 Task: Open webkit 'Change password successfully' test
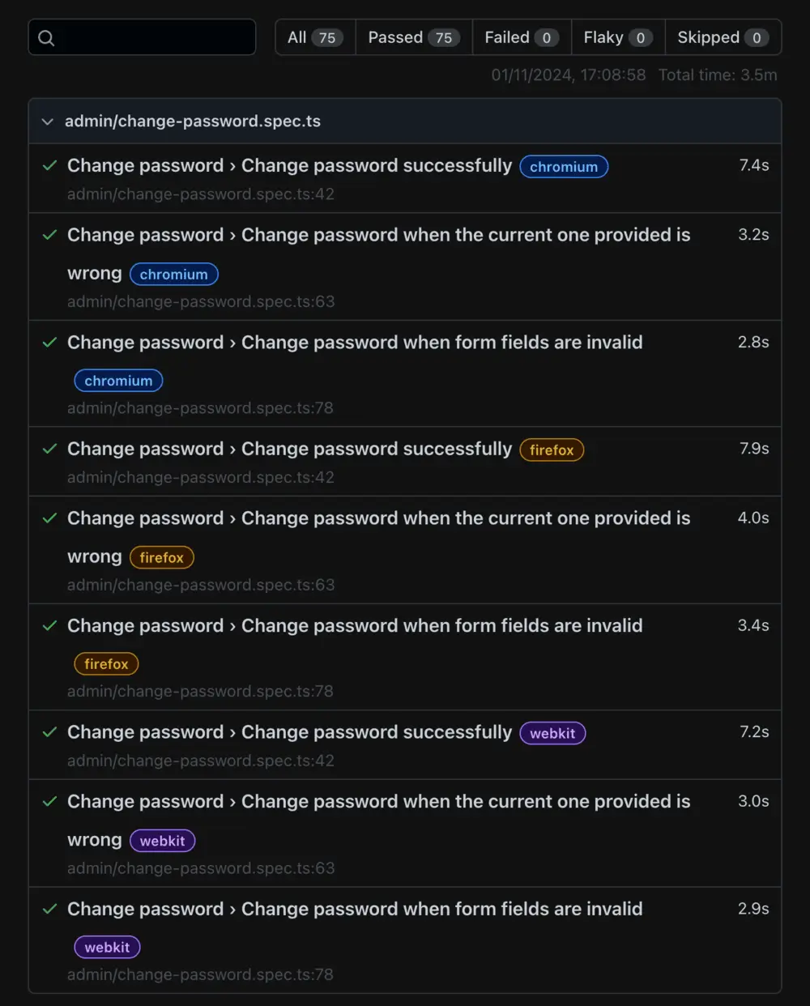(x=289, y=733)
